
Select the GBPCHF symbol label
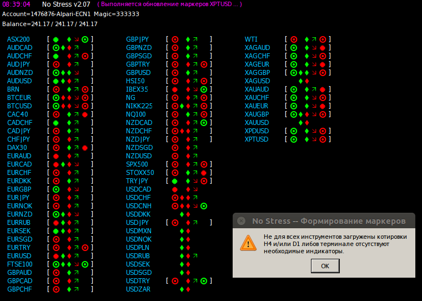pos(19,289)
